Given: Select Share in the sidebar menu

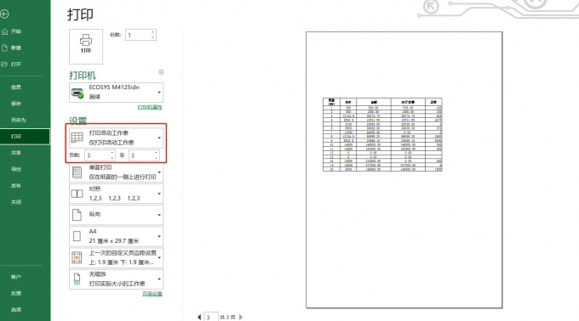Looking at the screenshot, I should (16, 153).
